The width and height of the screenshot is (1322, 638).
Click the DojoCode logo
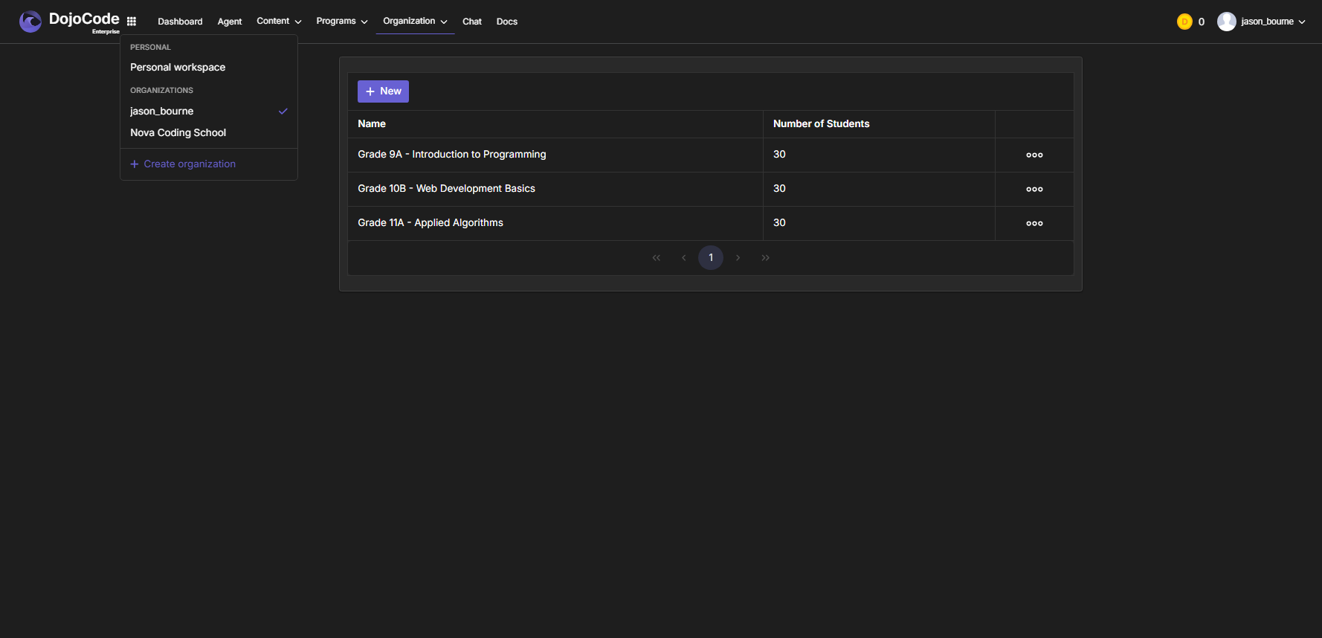click(x=69, y=22)
